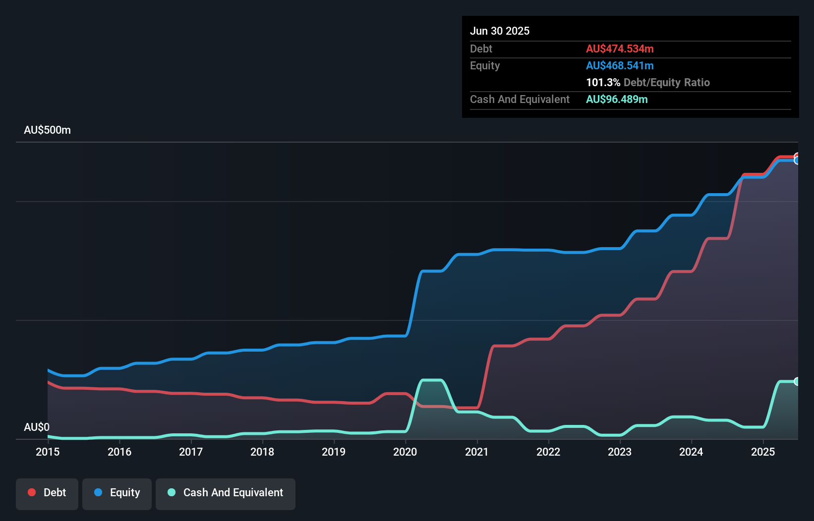Click the teal Cash And Equivalent legend dot
Screen dimensions: 814x521
click(172, 492)
